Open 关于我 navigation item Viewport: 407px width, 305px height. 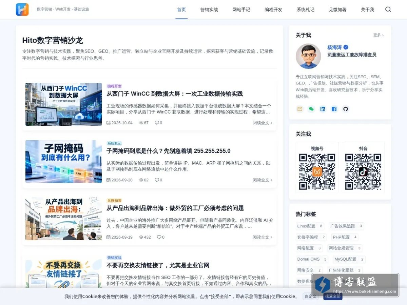click(x=367, y=9)
